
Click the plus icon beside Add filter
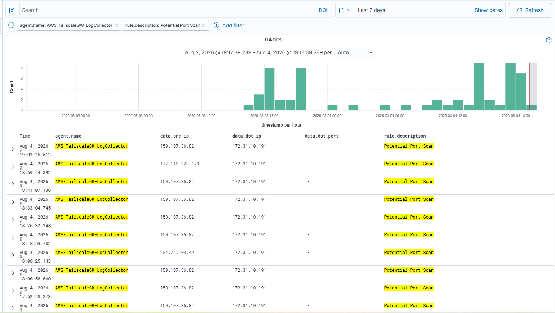216,25
